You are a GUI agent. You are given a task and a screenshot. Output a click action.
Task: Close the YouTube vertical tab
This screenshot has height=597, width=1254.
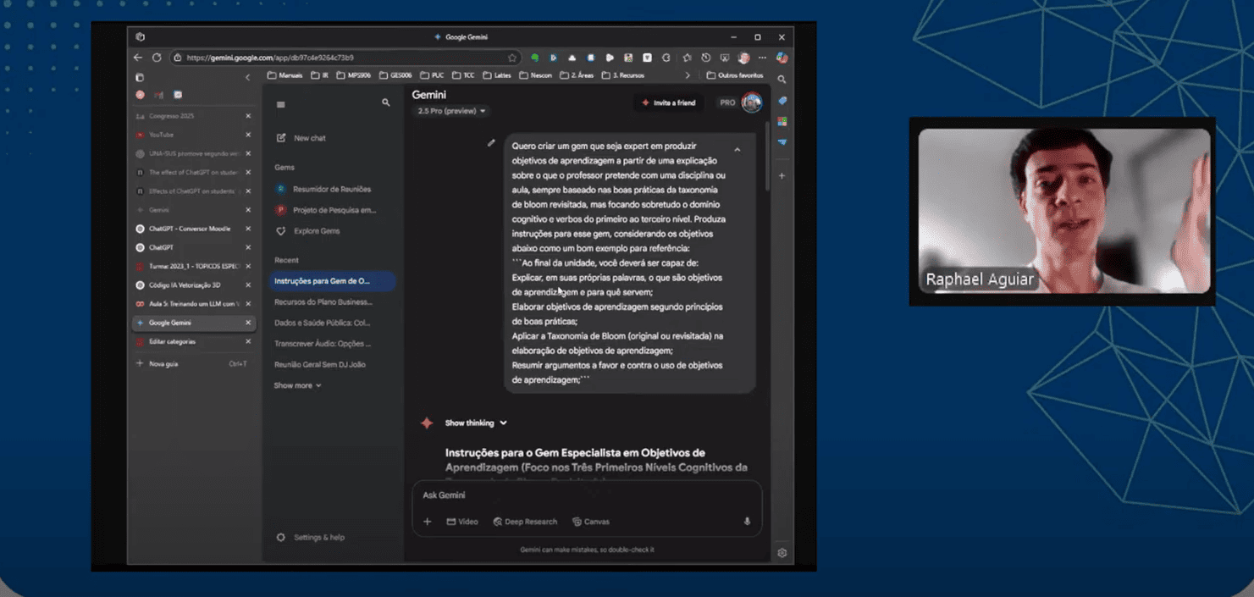tap(248, 135)
